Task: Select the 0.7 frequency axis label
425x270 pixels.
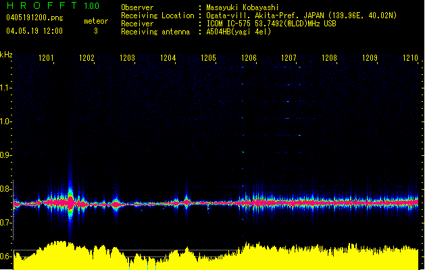Action: 5,222
